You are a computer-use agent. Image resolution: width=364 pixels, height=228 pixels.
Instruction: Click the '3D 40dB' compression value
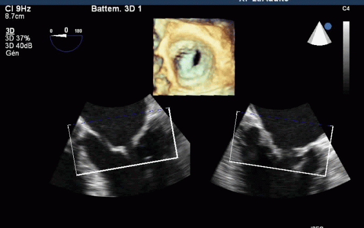coord(19,46)
